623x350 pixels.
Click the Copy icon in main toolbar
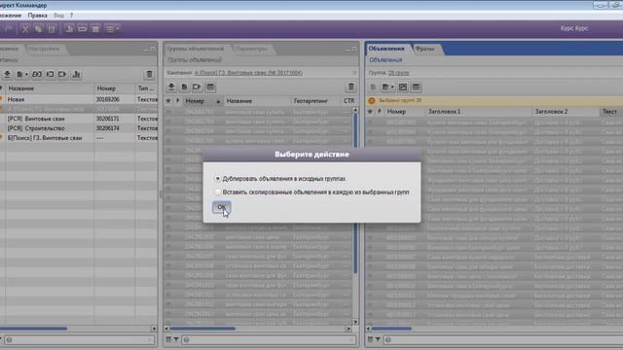38,28
